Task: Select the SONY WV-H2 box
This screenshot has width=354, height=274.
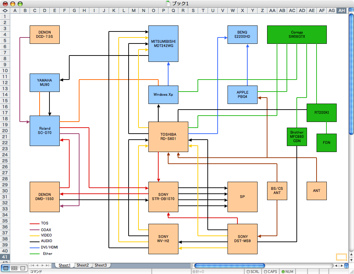Action: pyautogui.click(x=163, y=239)
